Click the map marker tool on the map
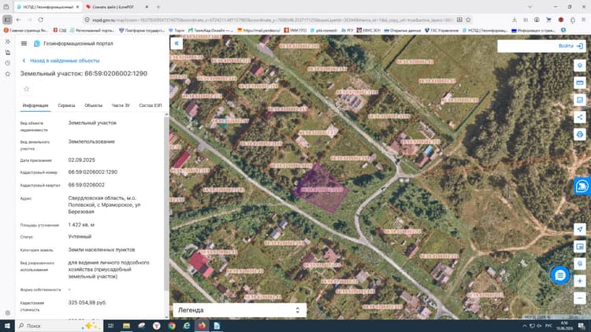Viewport: 591px width, 332px height. click(580, 65)
